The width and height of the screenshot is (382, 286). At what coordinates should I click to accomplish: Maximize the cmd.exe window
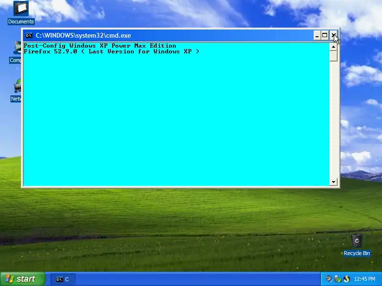[x=325, y=36]
